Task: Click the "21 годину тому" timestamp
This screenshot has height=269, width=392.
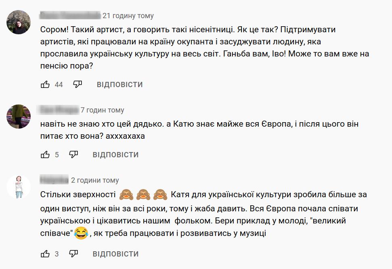Action: [x=128, y=16]
